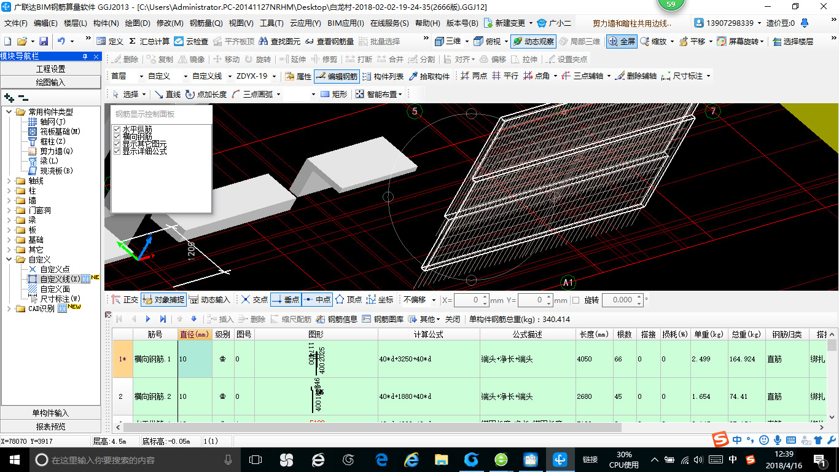
Task: Click the Windows Start button
Action: click(14, 459)
